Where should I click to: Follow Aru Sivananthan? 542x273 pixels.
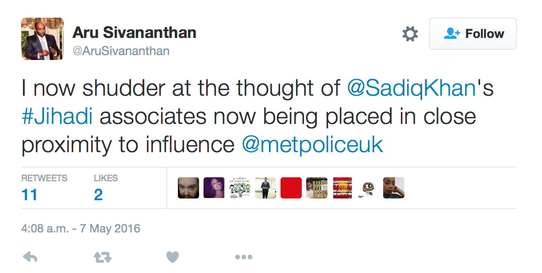click(x=473, y=34)
